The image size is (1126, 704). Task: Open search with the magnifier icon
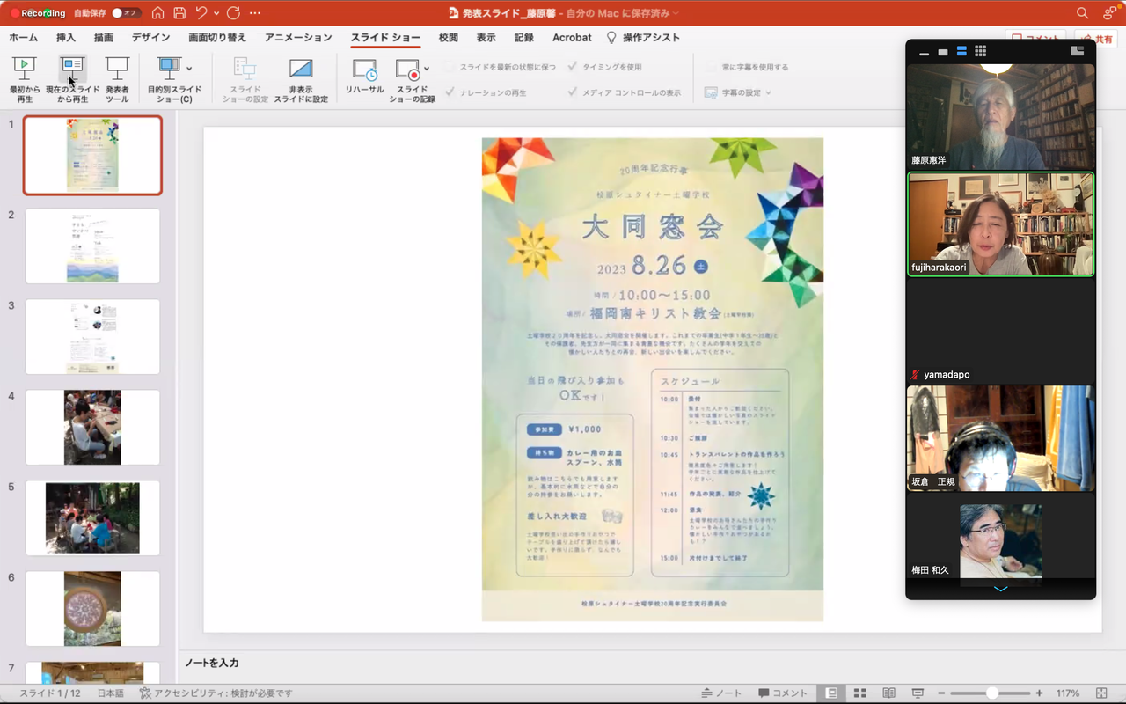1083,13
